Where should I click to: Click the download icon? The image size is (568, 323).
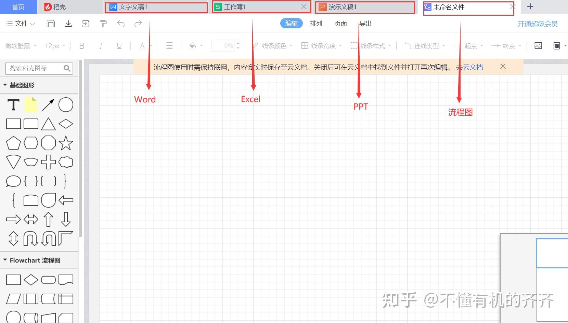point(68,24)
